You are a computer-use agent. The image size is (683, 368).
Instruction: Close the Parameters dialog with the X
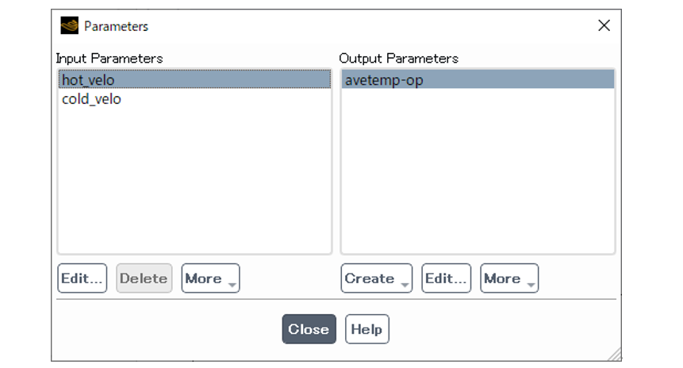pyautogui.click(x=604, y=25)
